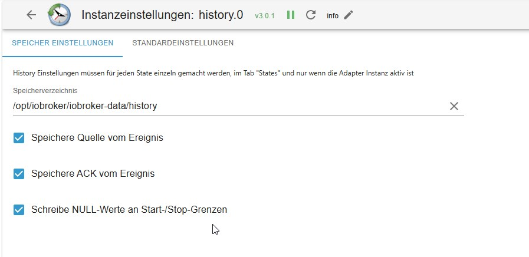
Task: Click the info log level text
Action: pos(333,16)
